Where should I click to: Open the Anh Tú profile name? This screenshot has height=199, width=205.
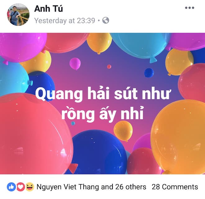tap(48, 9)
